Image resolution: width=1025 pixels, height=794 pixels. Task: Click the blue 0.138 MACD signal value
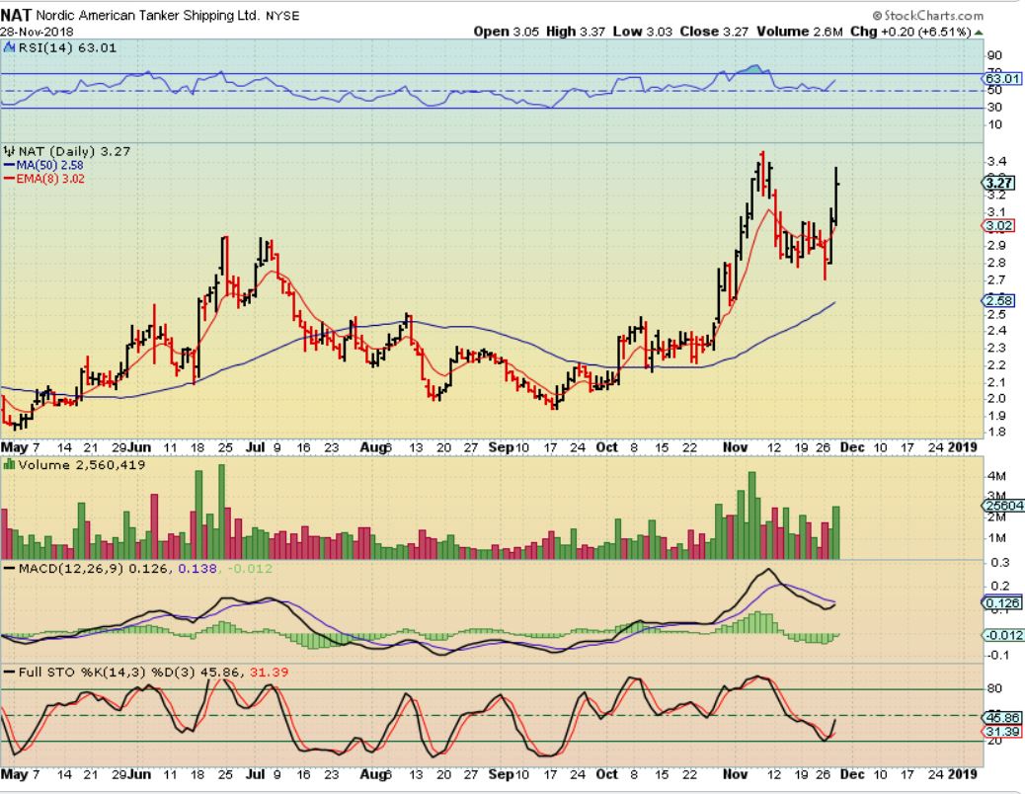197,569
